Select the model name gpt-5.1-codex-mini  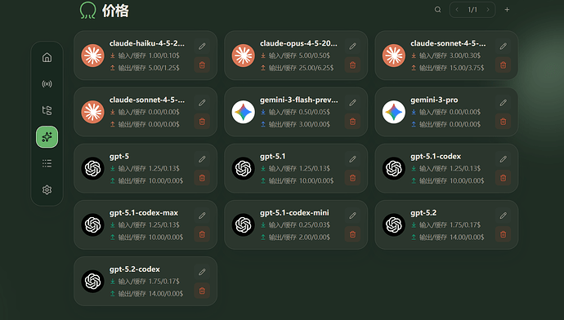pos(294,212)
